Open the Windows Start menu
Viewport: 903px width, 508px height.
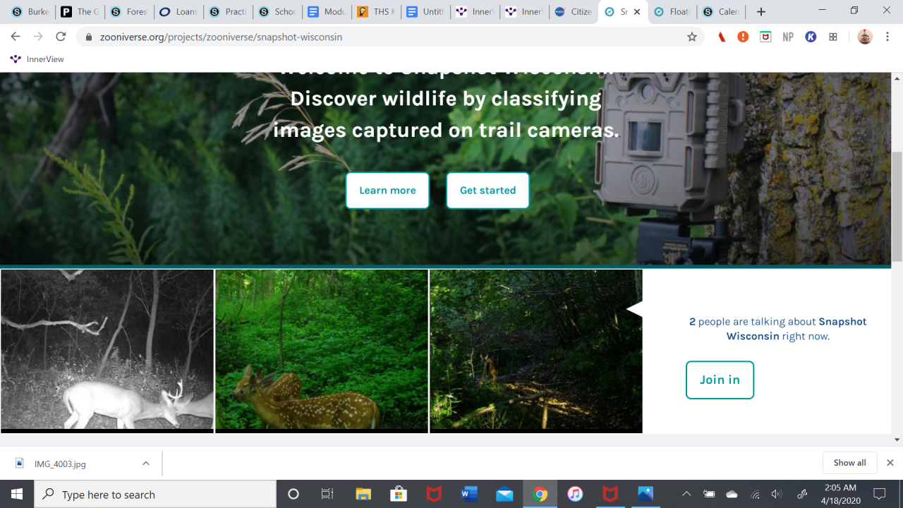pyautogui.click(x=17, y=494)
